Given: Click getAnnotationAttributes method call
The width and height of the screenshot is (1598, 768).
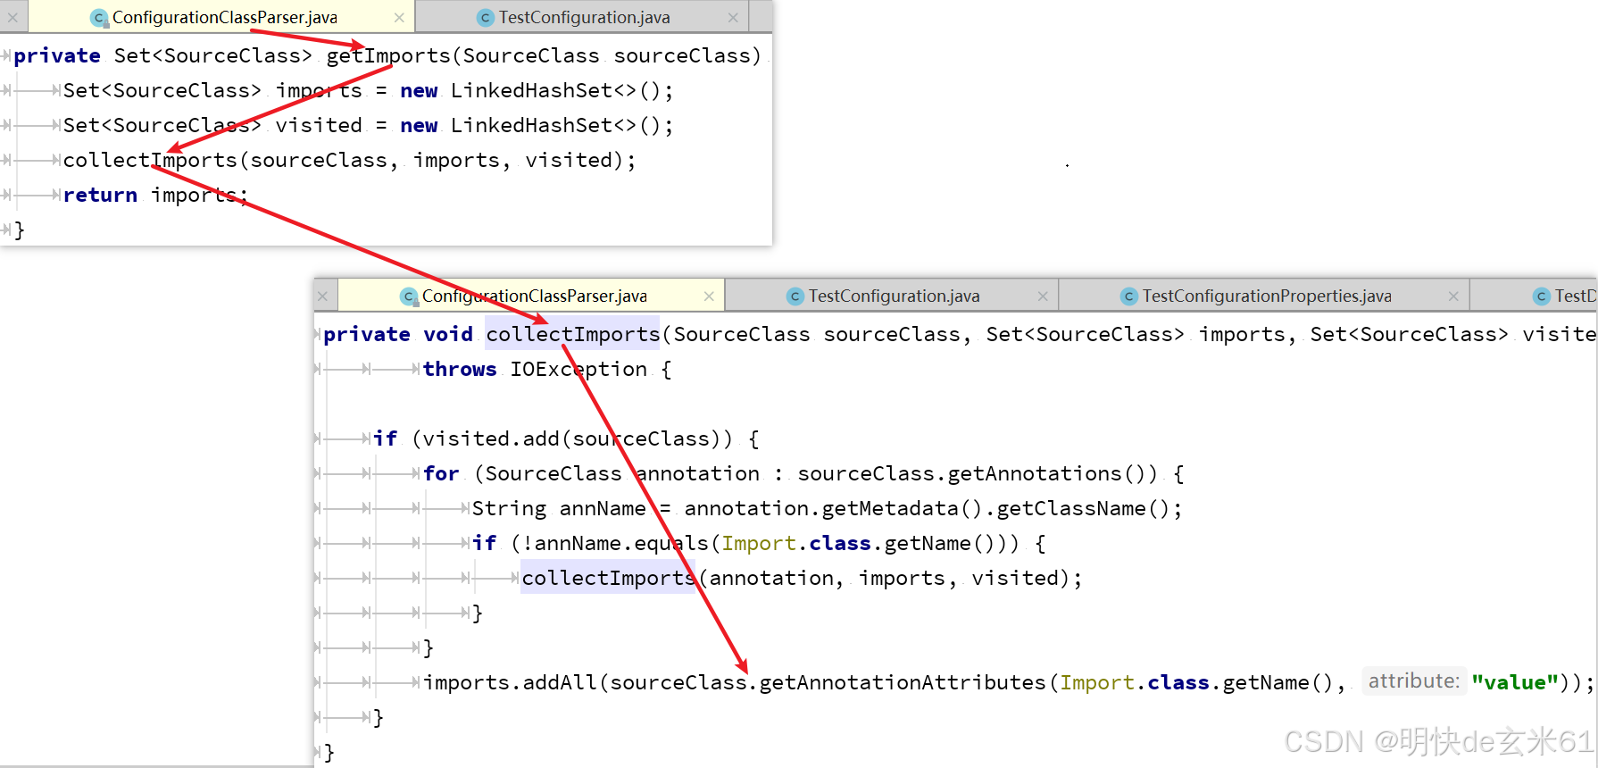Looking at the screenshot, I should point(902,682).
